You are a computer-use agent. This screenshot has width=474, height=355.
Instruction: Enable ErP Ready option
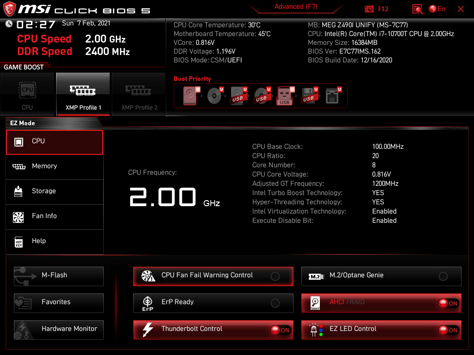point(275,303)
